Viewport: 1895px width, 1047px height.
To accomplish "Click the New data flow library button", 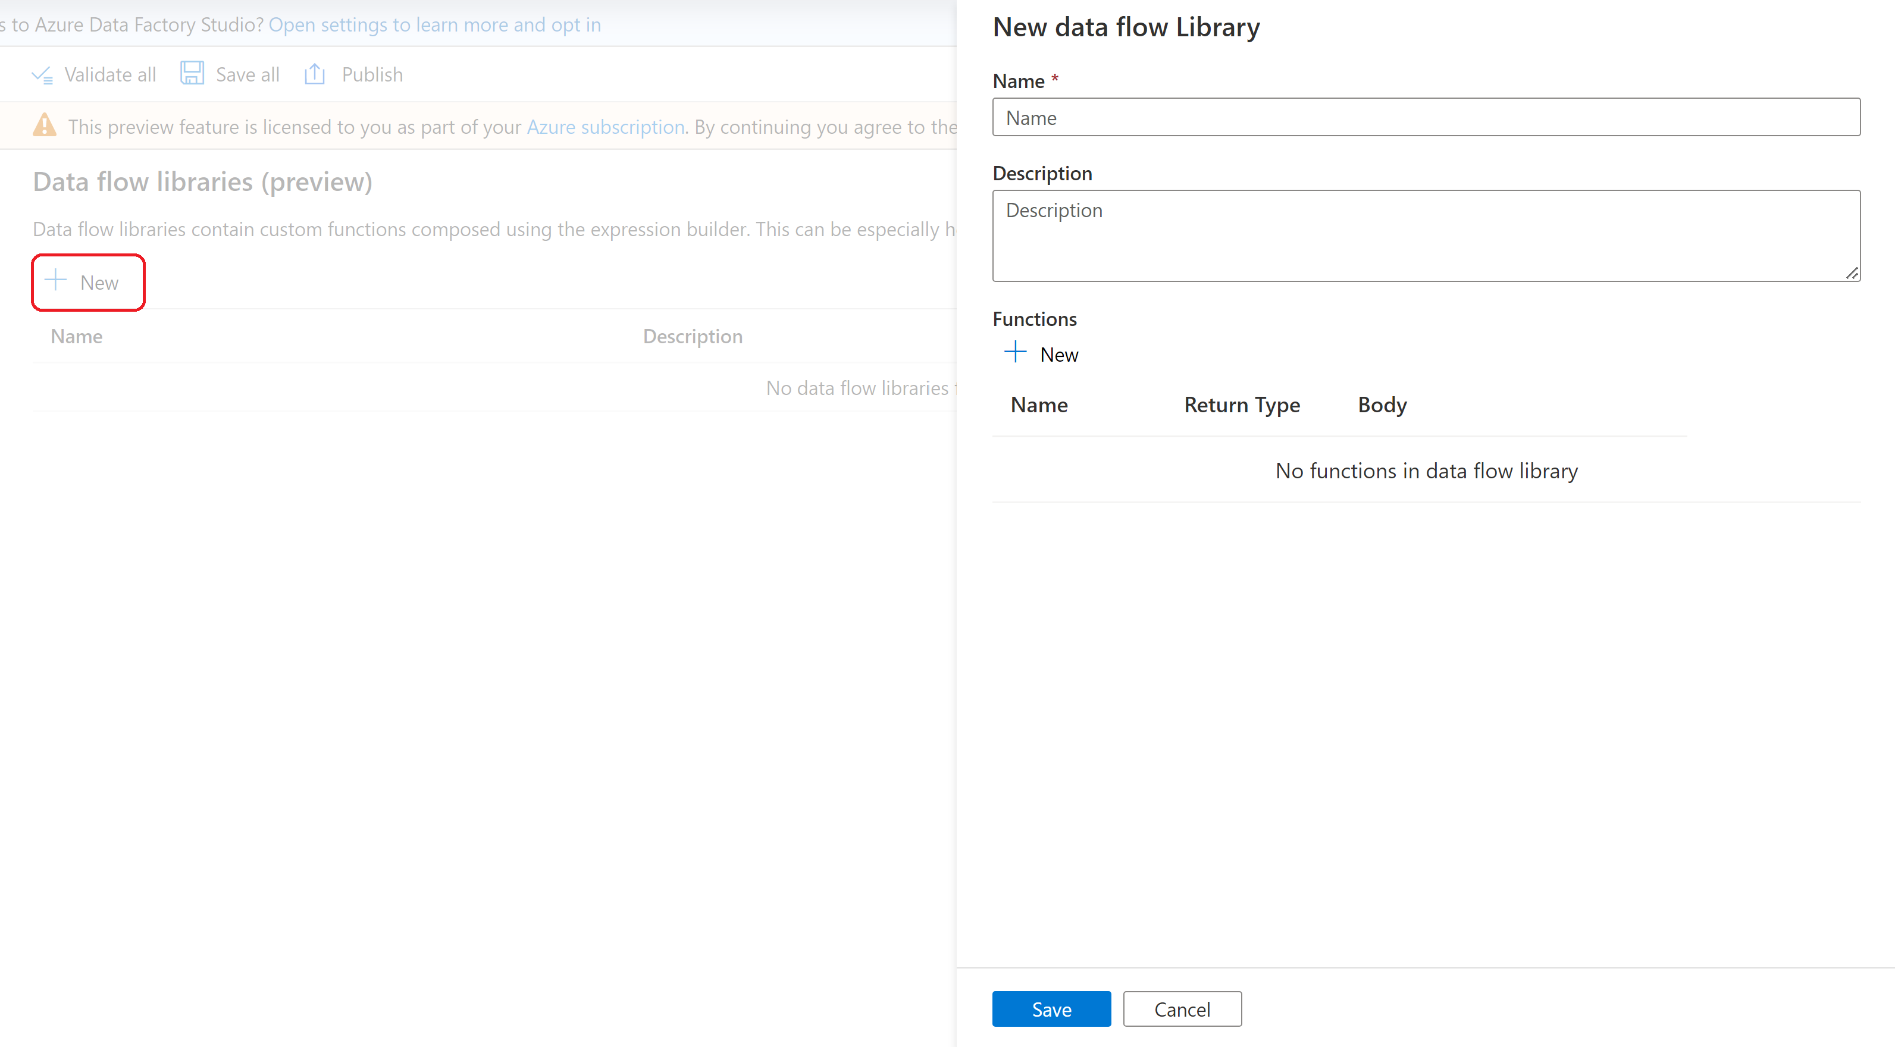I will [86, 281].
